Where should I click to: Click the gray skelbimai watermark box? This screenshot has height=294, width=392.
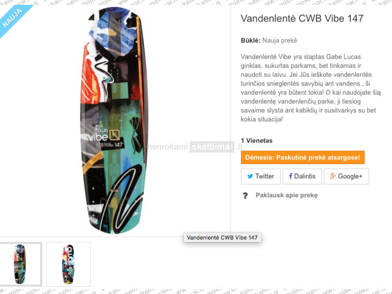pos(212,147)
